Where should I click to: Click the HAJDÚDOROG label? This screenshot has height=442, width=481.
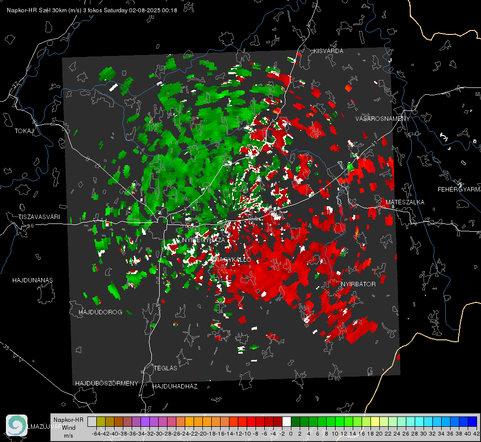point(100,312)
